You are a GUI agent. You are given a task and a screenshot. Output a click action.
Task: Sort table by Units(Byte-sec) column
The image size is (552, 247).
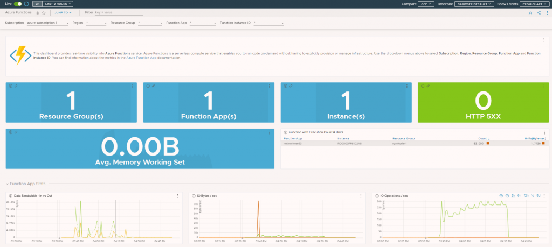[x=535, y=138]
